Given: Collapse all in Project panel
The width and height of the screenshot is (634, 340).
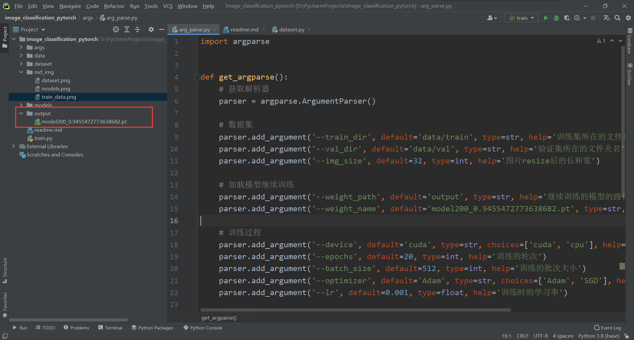Looking at the screenshot, I should [137, 29].
